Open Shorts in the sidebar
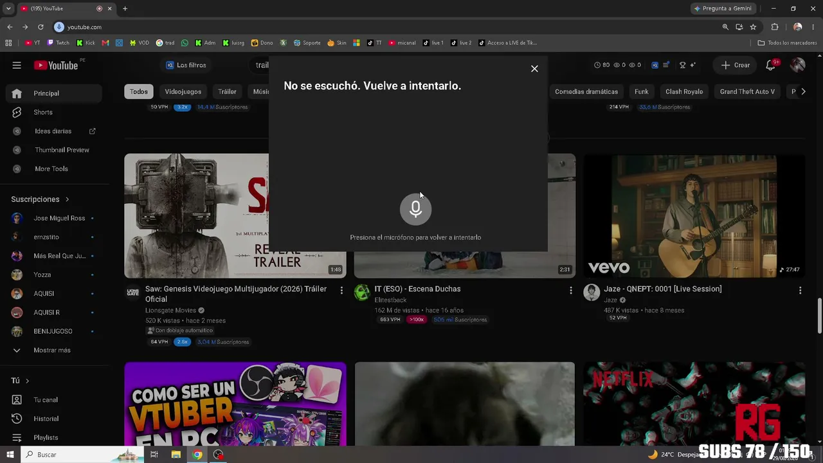 point(54,112)
